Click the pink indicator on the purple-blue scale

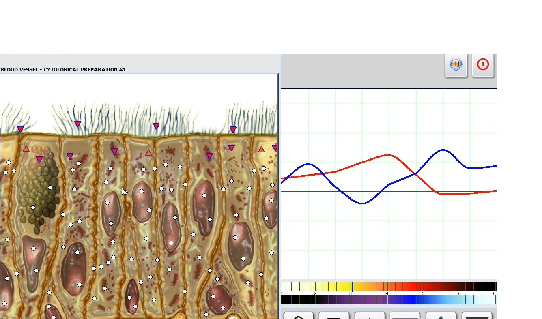tap(387, 300)
